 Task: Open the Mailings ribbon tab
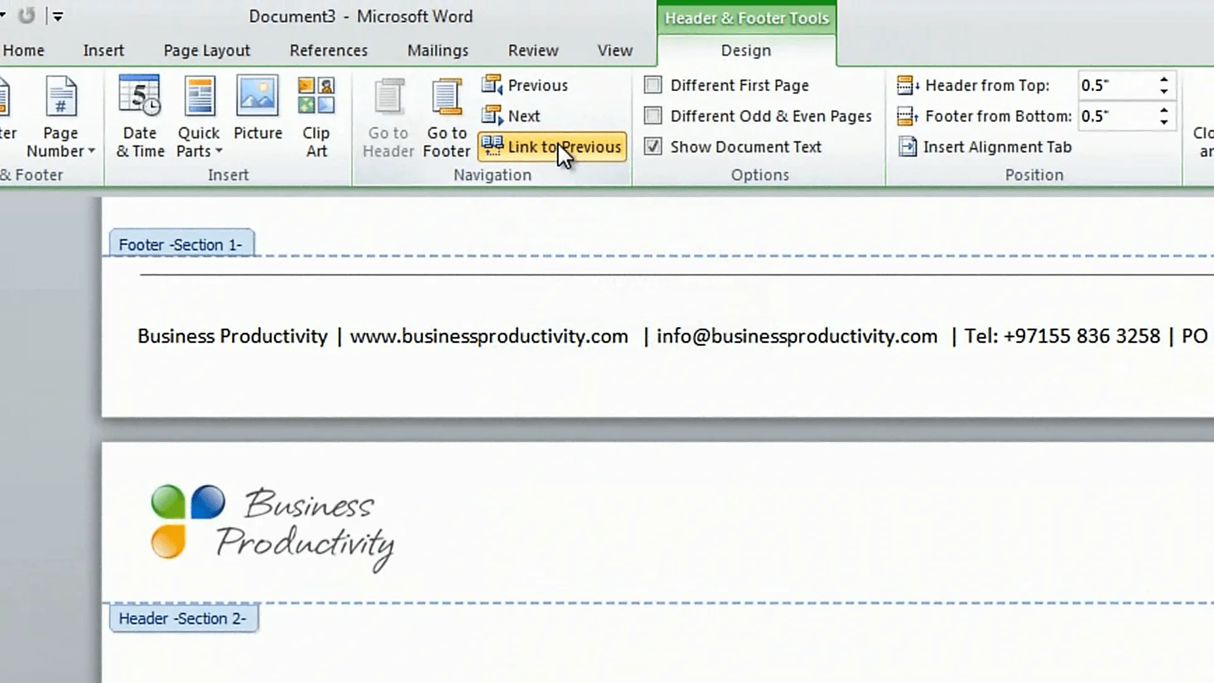coord(438,51)
